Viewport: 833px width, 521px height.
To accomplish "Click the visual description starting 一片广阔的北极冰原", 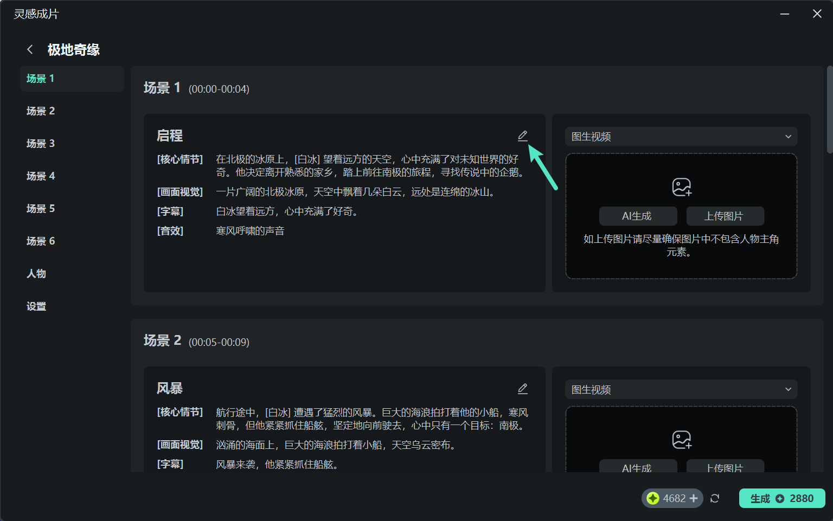I will coord(356,192).
